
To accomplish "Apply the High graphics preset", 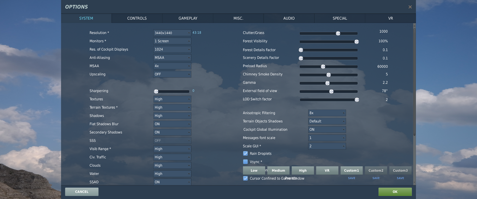I will click(x=302, y=170).
